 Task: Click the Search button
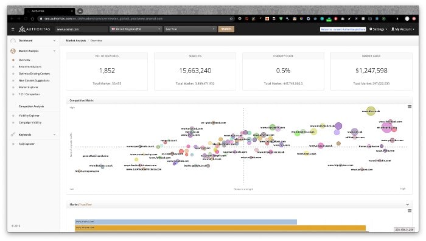click(x=226, y=29)
